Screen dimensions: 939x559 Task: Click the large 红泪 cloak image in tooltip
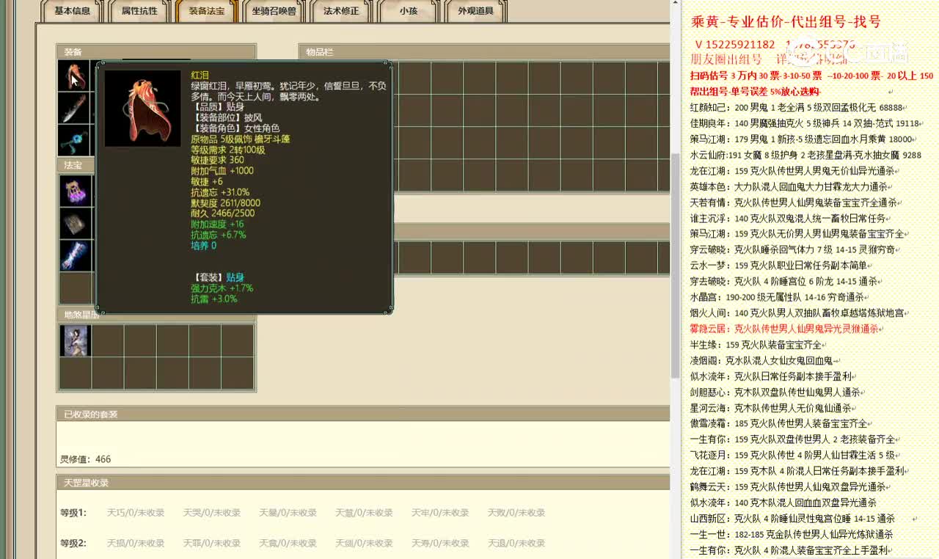pos(142,108)
